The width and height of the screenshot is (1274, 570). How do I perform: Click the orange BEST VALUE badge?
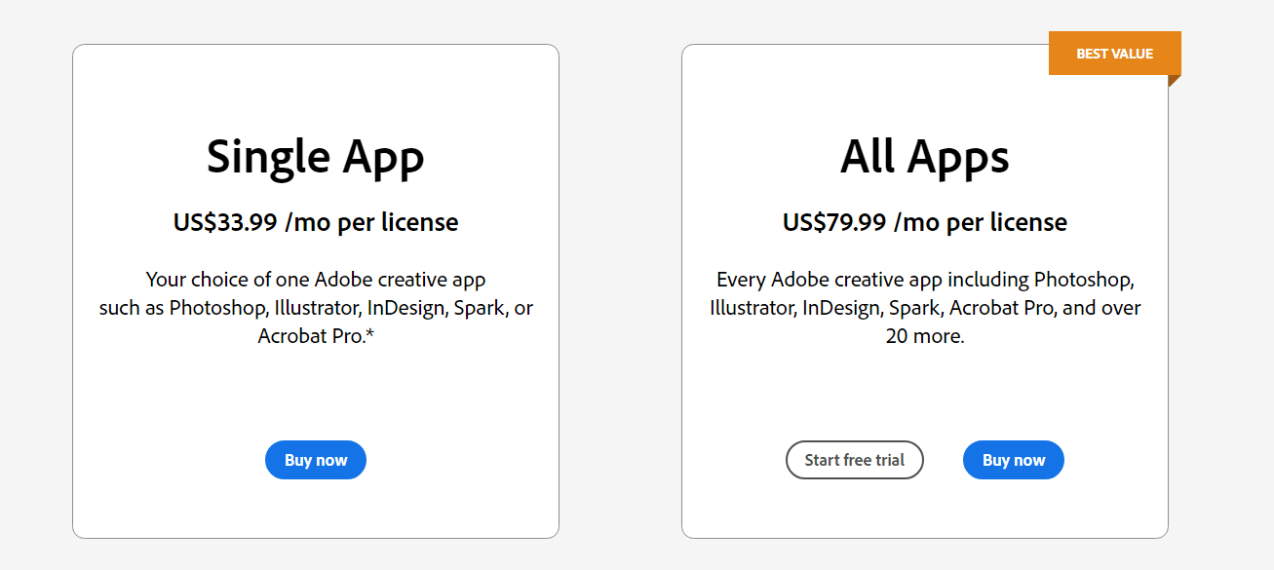[x=1114, y=54]
